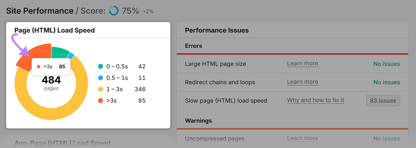Click the site performance score donut icon
Screen dimensions: 416x148
coord(114,11)
